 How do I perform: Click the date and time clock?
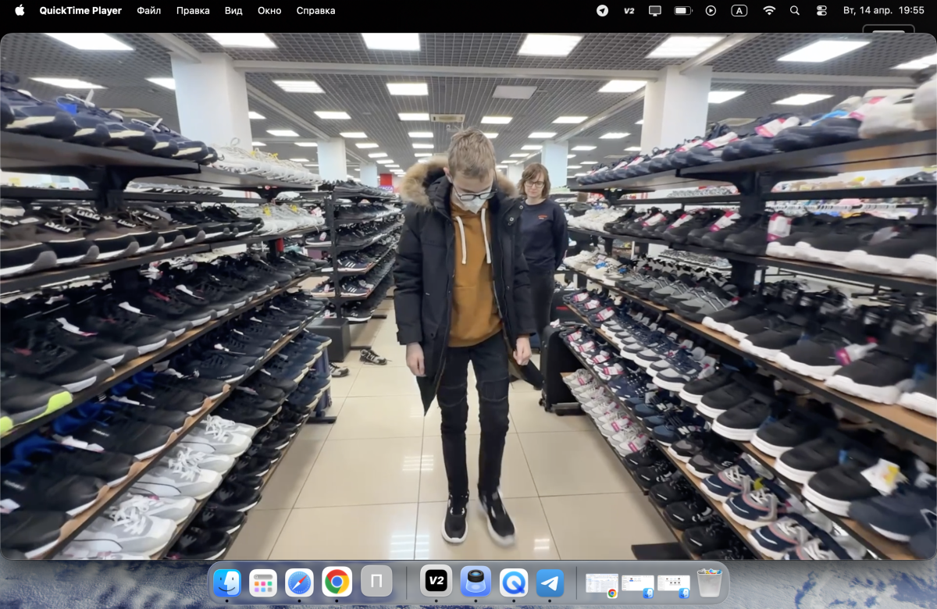pos(889,11)
